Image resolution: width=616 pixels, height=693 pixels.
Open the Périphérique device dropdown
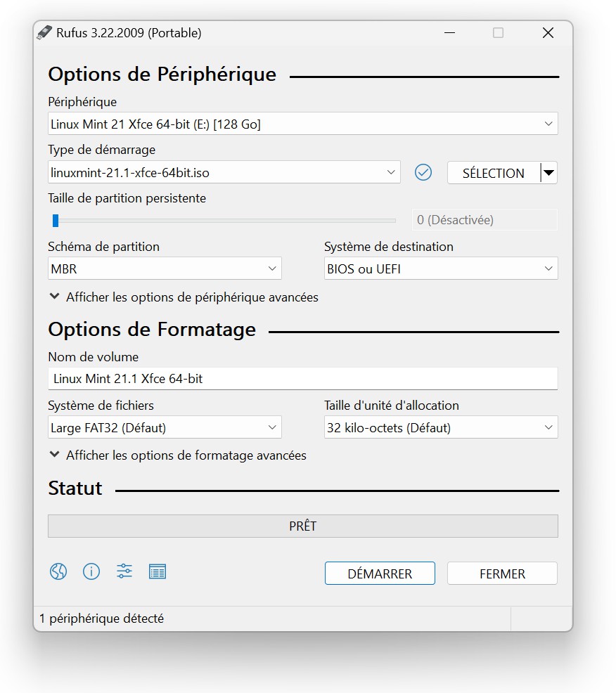click(x=303, y=124)
